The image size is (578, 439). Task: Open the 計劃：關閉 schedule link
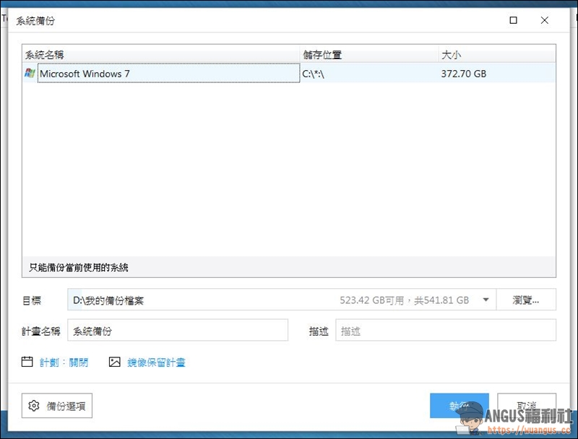(x=64, y=362)
